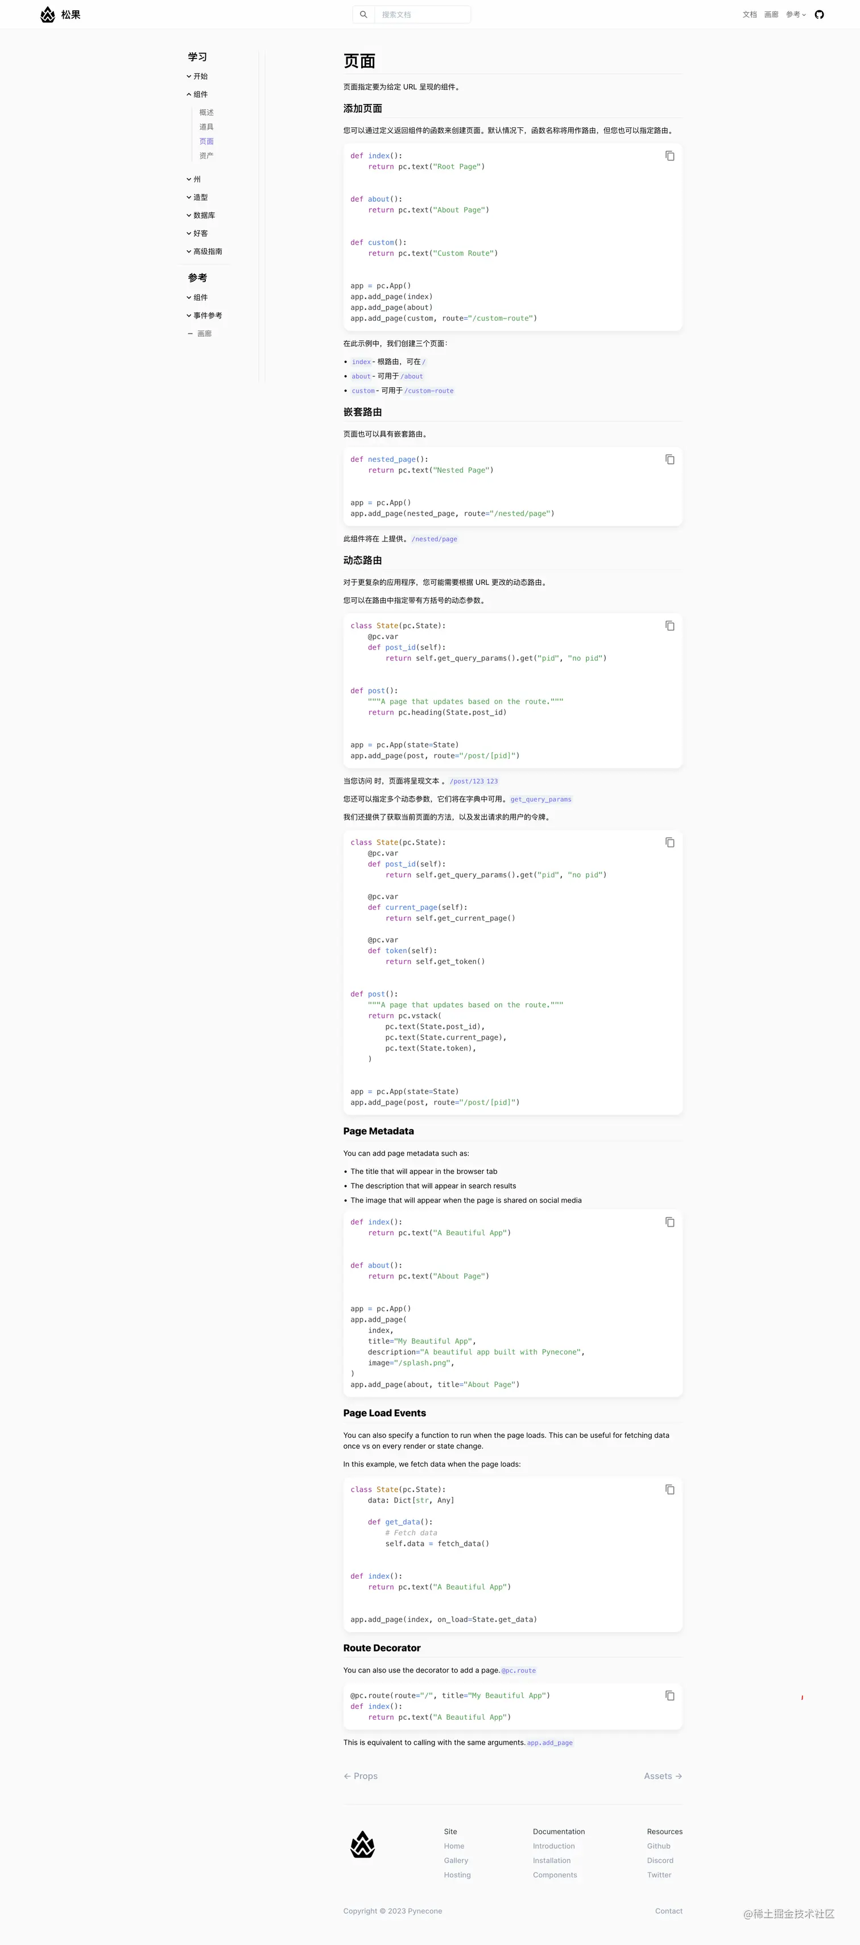Collapse the 组件 section under 学习
Image resolution: width=860 pixels, height=1945 pixels.
[x=198, y=94]
